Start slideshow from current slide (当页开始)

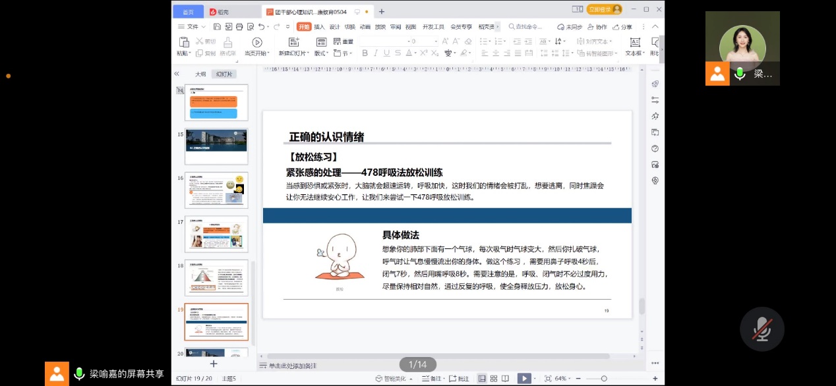click(x=256, y=42)
